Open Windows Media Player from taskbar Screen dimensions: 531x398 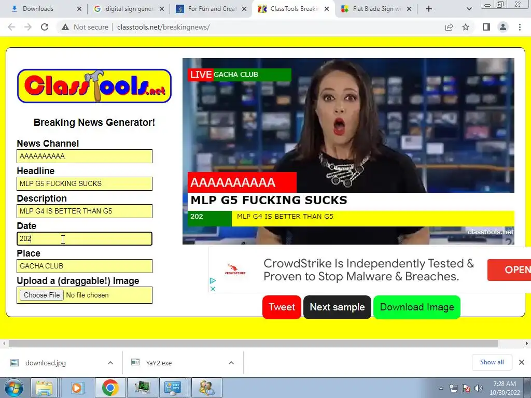point(77,388)
